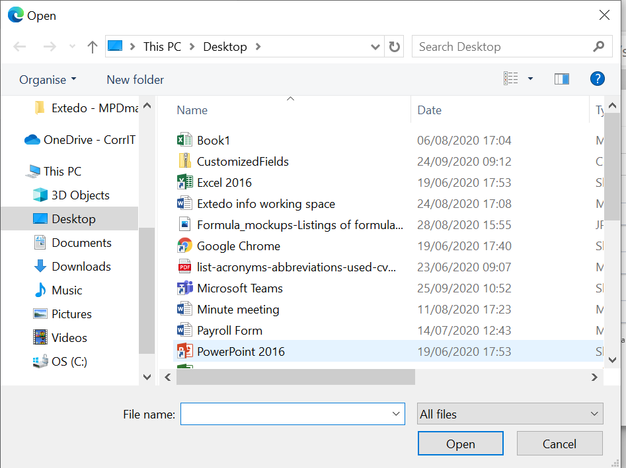Select the Microsoft Teams shortcut icon

(x=184, y=288)
